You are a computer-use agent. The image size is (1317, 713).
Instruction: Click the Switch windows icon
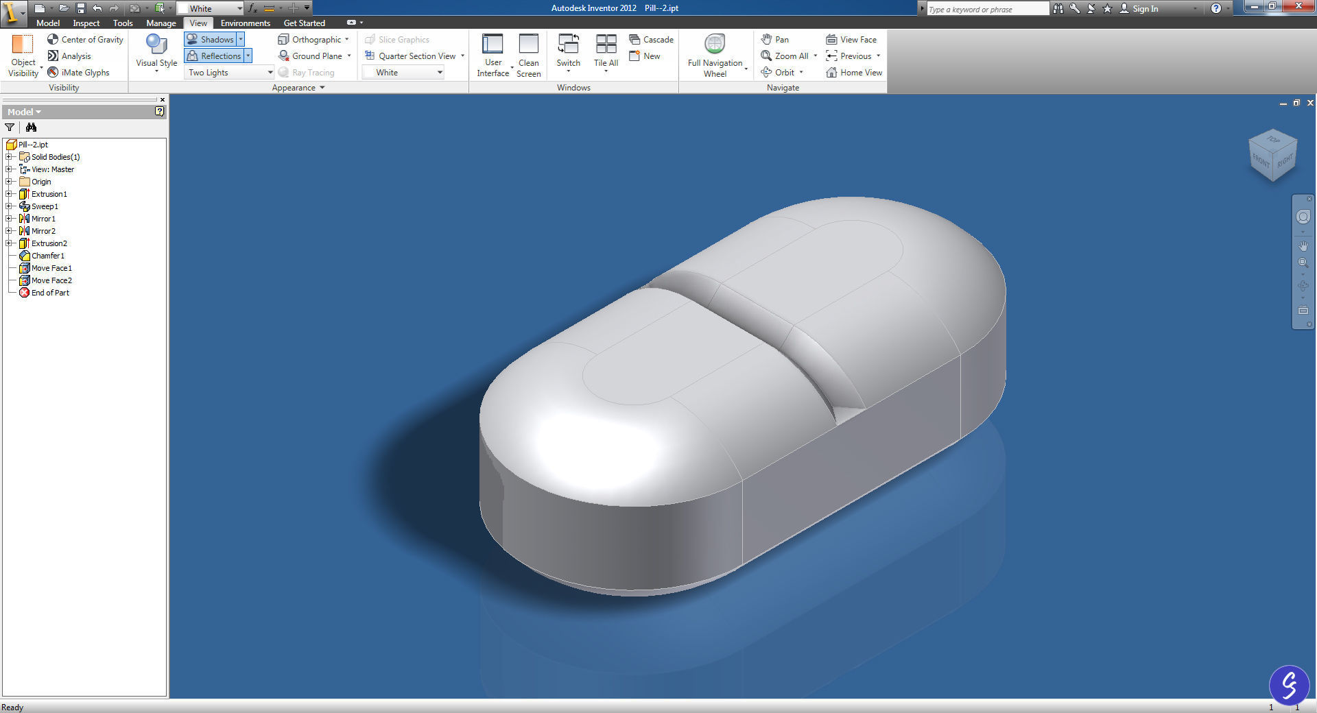point(569,44)
